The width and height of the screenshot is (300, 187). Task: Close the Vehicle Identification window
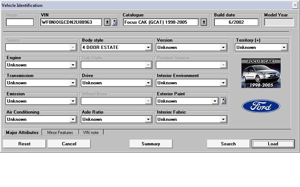click(x=295, y=5)
